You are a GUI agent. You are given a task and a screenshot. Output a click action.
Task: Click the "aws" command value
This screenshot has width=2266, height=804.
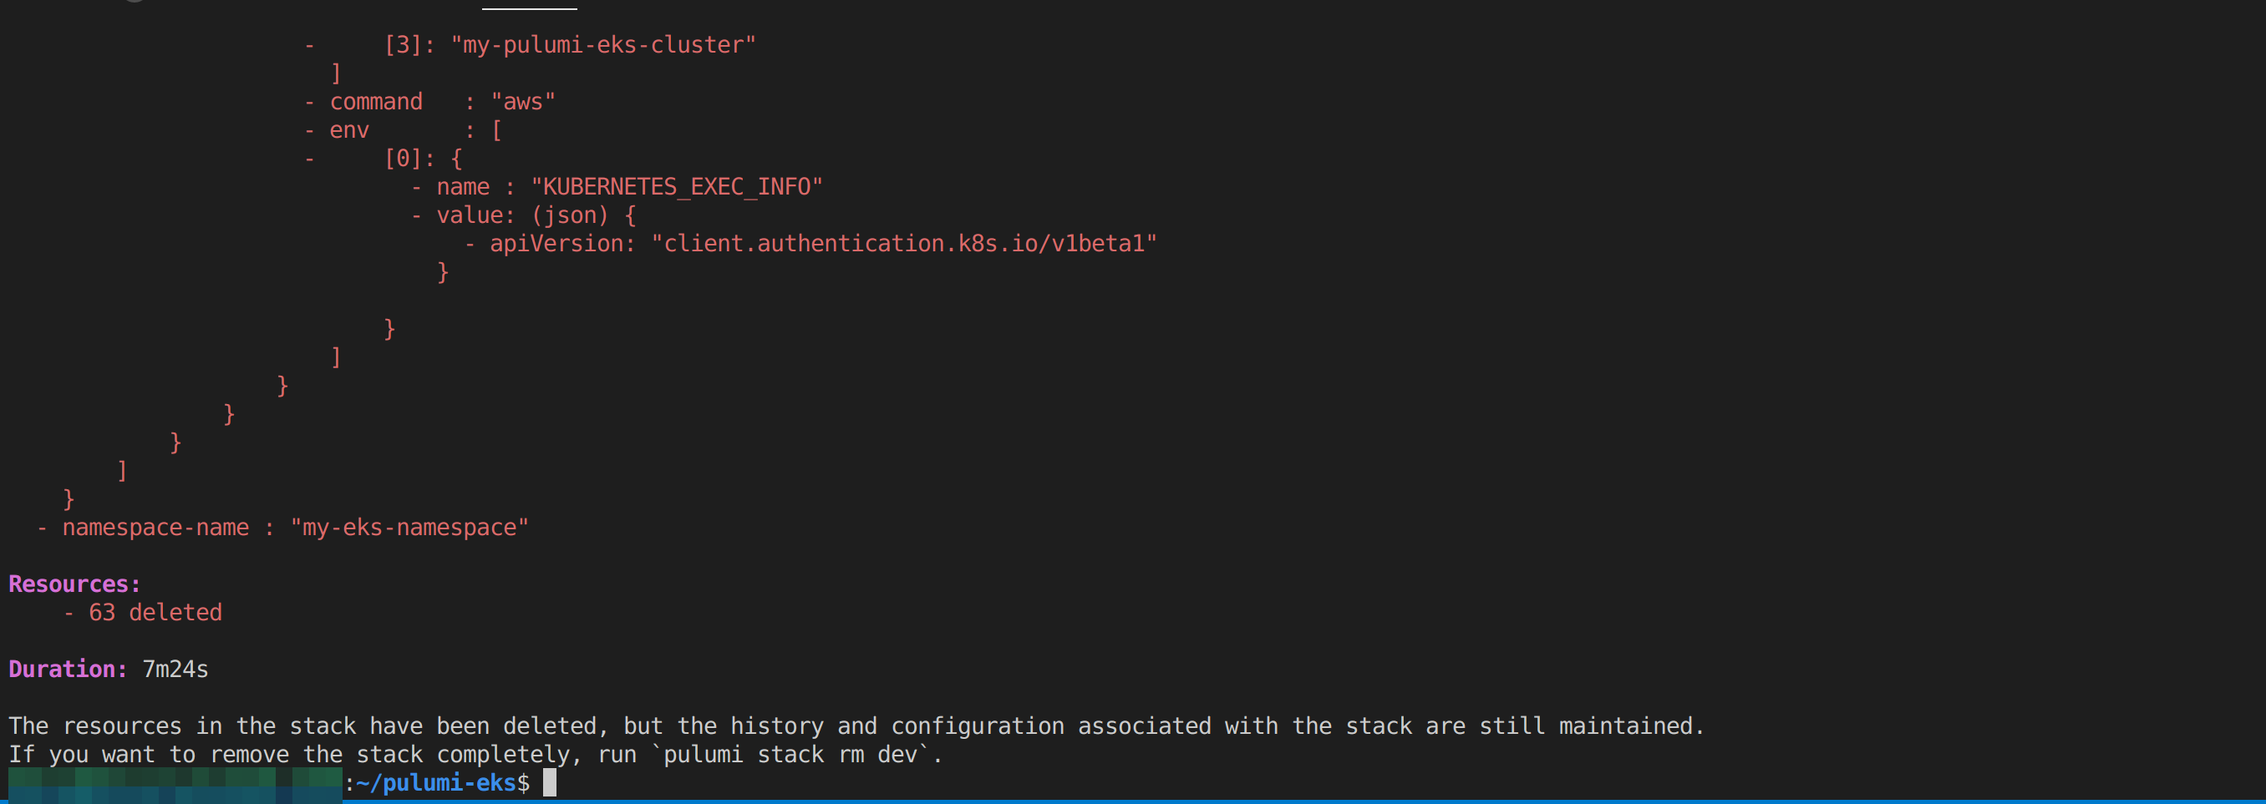pyautogui.click(x=523, y=102)
